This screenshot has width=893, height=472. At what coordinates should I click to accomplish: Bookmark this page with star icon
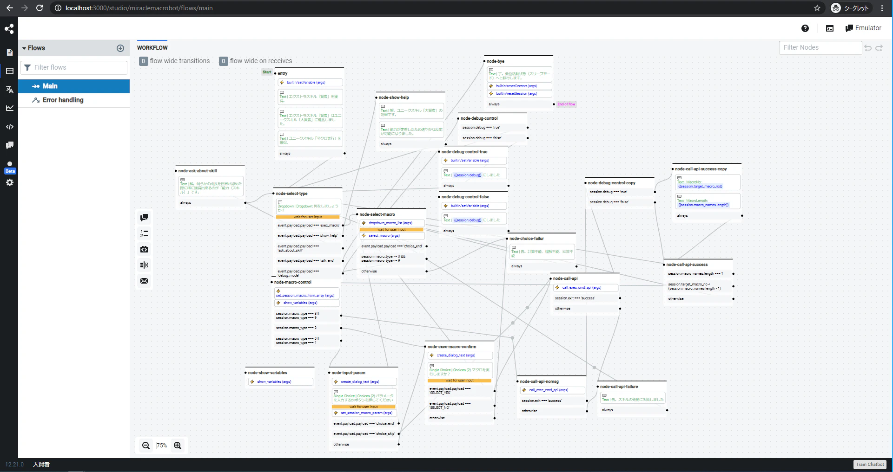(817, 8)
